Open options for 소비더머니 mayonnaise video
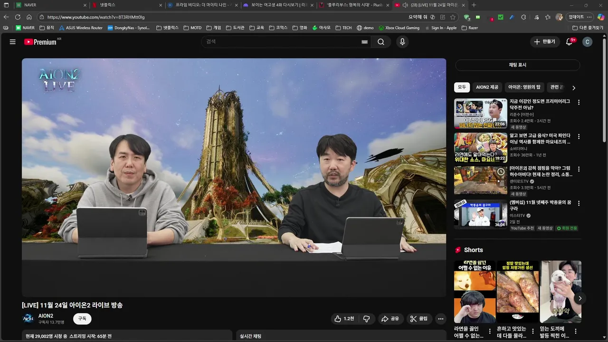608x342 pixels. tap(579, 136)
